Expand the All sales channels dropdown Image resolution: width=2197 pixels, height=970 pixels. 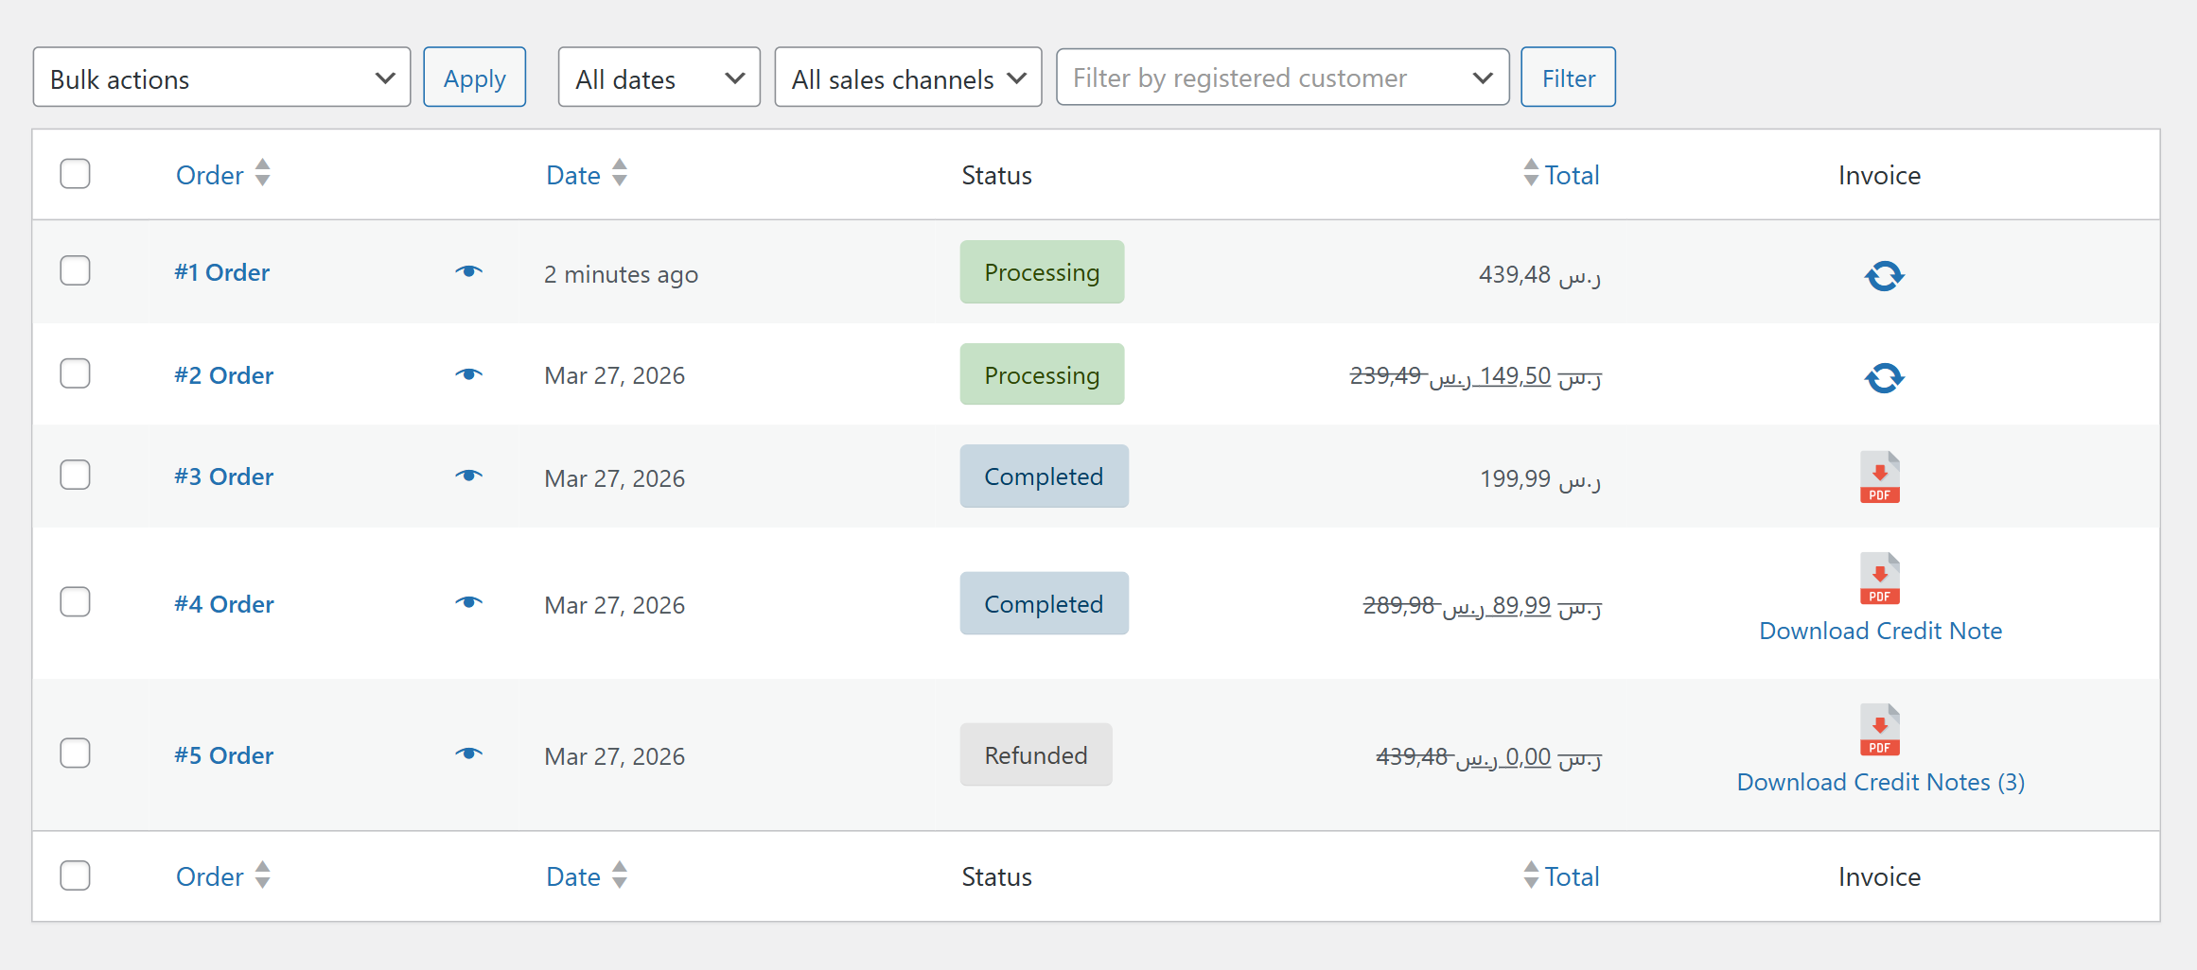point(907,77)
